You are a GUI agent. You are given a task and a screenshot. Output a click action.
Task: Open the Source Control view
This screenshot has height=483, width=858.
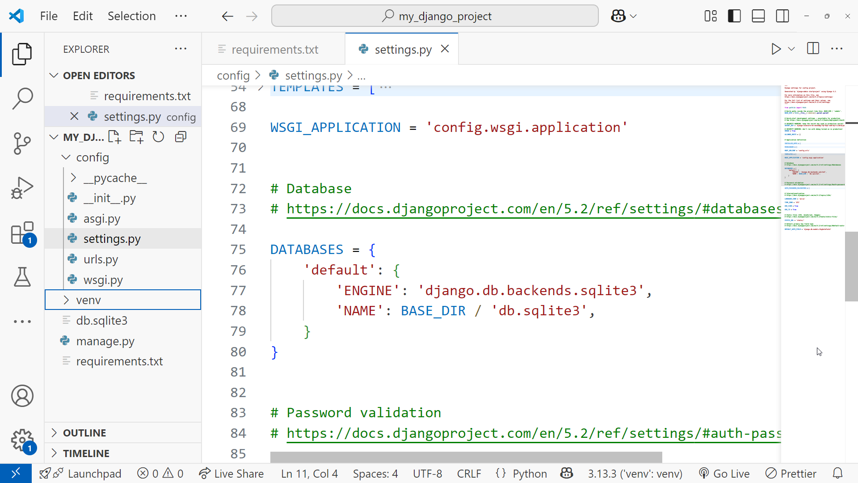point(22,143)
